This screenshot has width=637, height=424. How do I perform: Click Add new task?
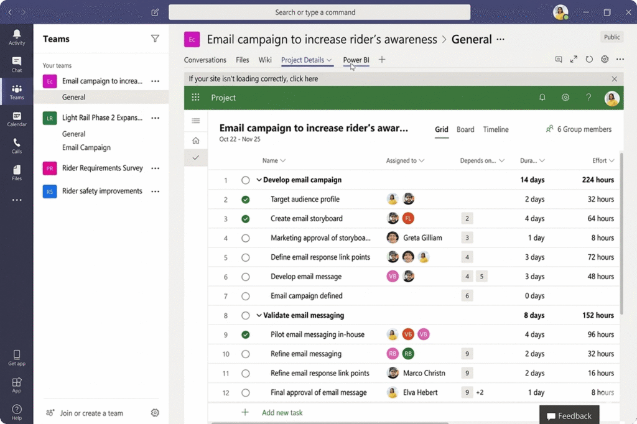[x=282, y=413]
